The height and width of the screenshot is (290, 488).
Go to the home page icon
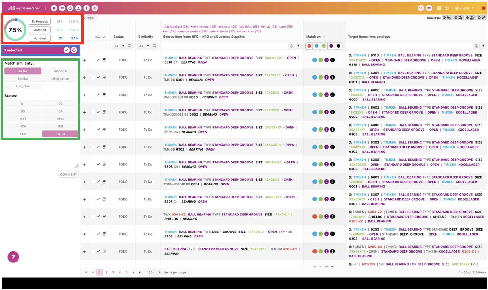tap(54, 8)
